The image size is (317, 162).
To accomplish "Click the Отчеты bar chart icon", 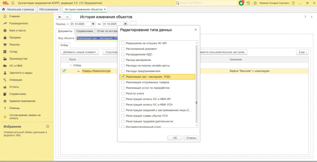I will (x=5, y=87).
